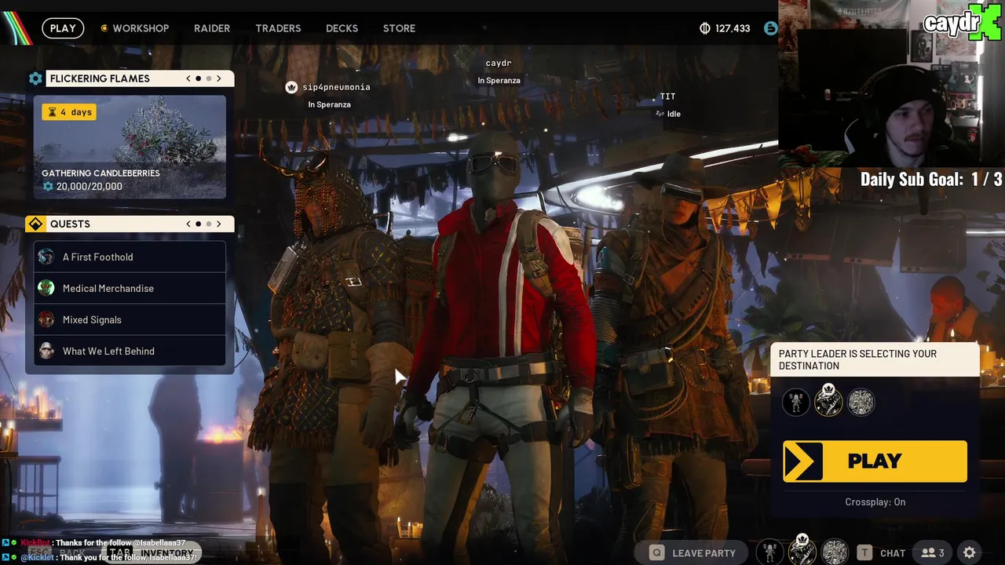This screenshot has height=565, width=1005.
Task: Click the crown icon beside sip4pneumonia
Action: tap(291, 87)
